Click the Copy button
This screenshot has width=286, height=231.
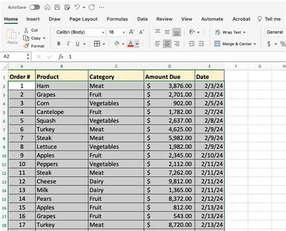pyautogui.click(x=32, y=38)
